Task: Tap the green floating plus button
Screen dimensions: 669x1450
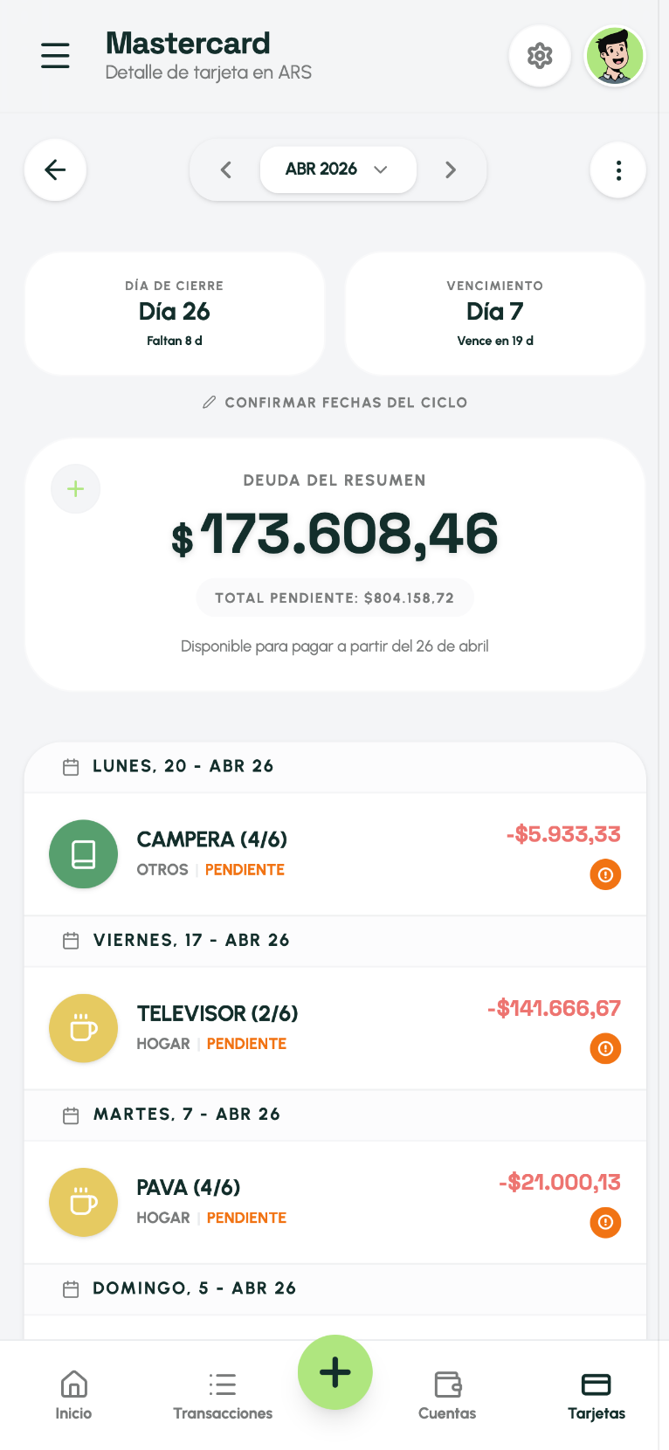Action: (x=334, y=1372)
